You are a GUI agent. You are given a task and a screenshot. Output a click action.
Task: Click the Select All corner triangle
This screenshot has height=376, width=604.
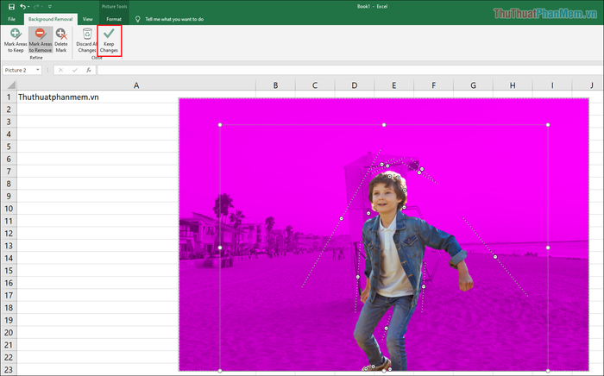11,85
